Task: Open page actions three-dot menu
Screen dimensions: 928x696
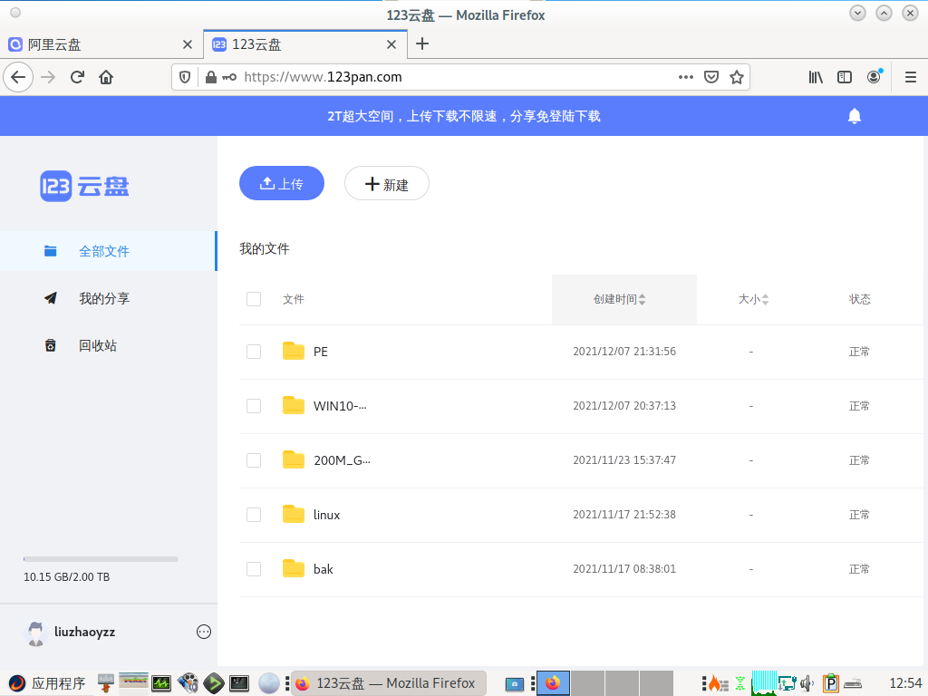Action: [x=686, y=77]
